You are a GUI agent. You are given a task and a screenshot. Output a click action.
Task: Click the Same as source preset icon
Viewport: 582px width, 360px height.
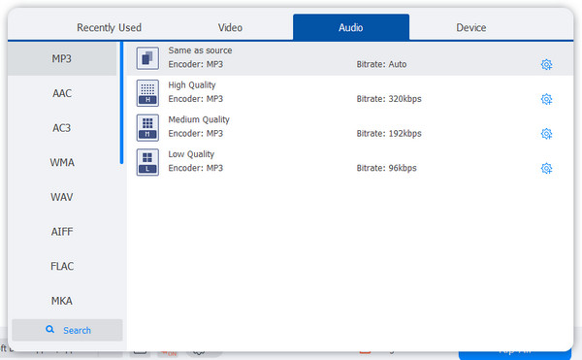(147, 58)
